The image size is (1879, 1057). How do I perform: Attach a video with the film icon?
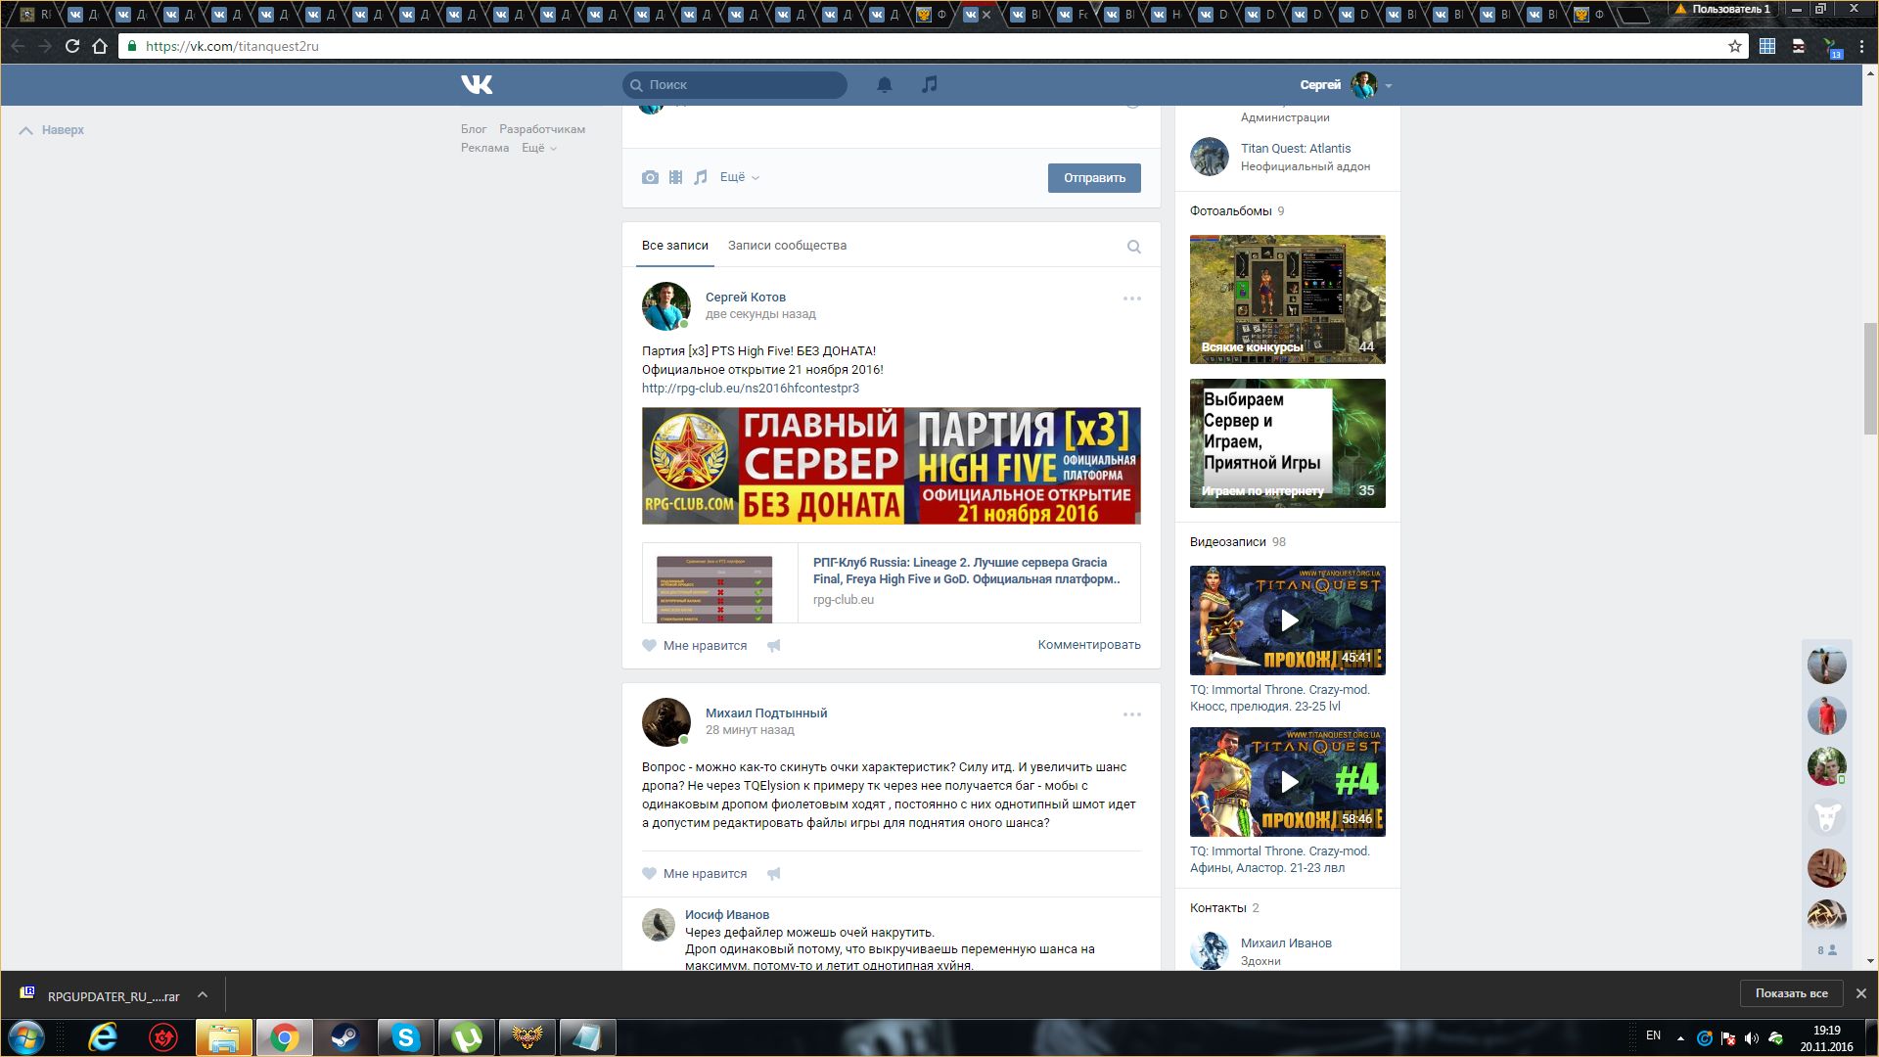click(675, 177)
